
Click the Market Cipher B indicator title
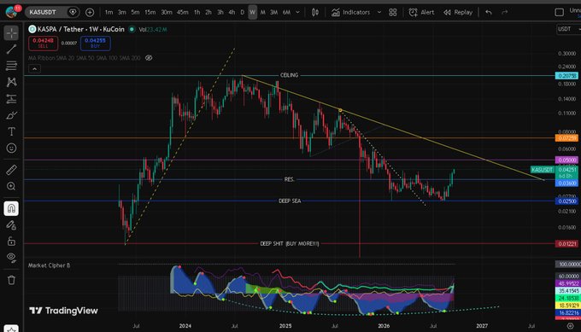49,265
